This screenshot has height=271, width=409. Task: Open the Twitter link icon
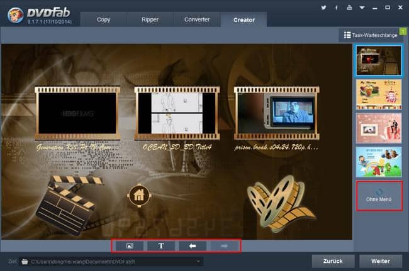tap(323, 8)
